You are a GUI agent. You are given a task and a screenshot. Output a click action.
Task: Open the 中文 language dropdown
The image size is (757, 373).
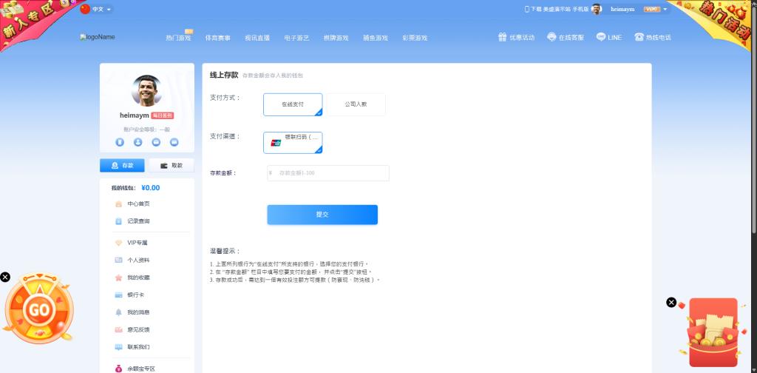97,9
